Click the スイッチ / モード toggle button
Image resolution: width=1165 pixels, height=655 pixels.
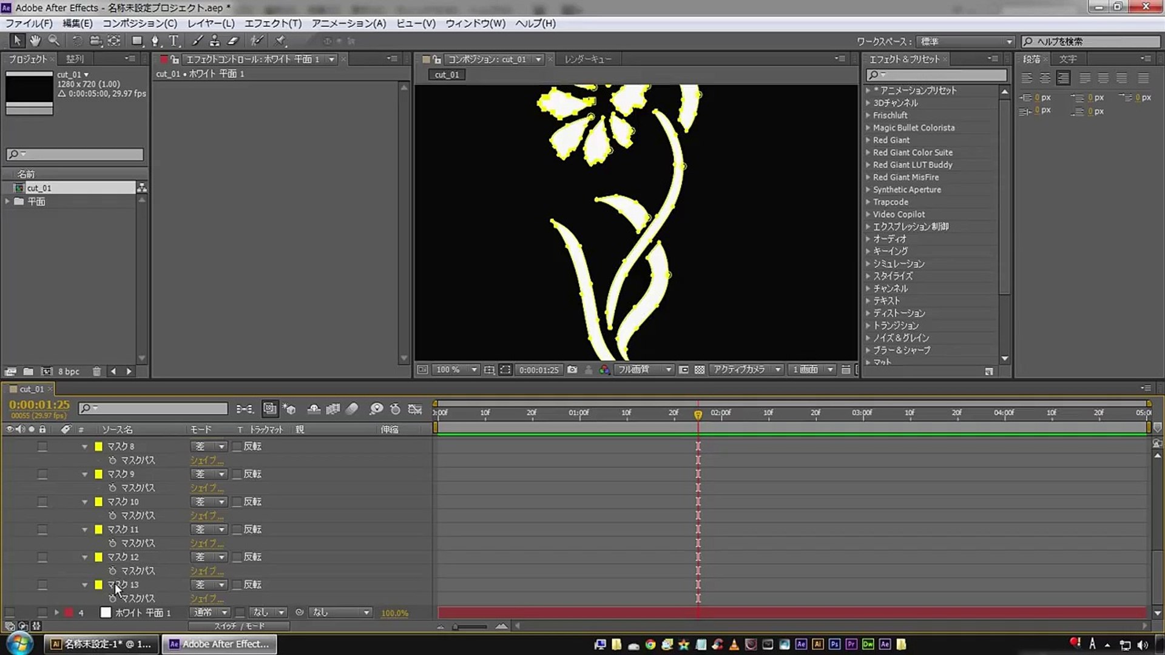(x=238, y=626)
